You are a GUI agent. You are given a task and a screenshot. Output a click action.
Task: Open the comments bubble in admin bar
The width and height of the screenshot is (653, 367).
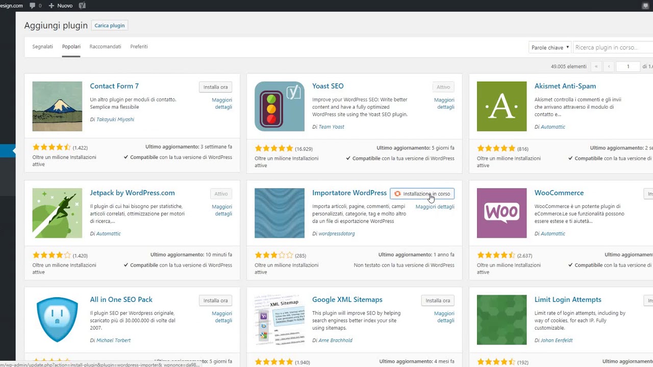pyautogui.click(x=36, y=5)
